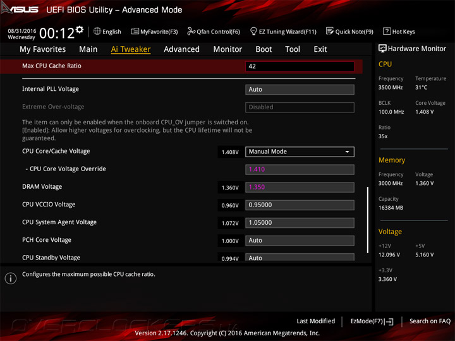
Task: Click Internal PLL Voltage Auto field
Action: 300,90
